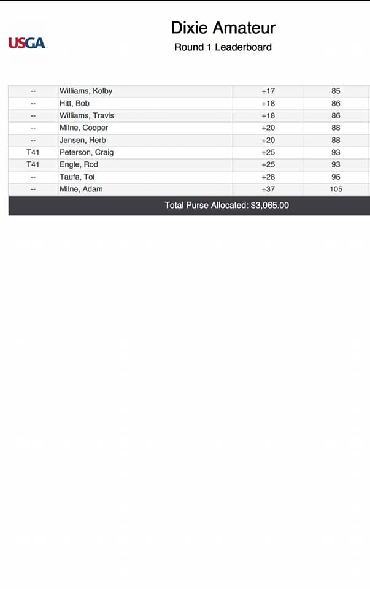Open Jensen, Herb player entry

pyautogui.click(x=82, y=140)
